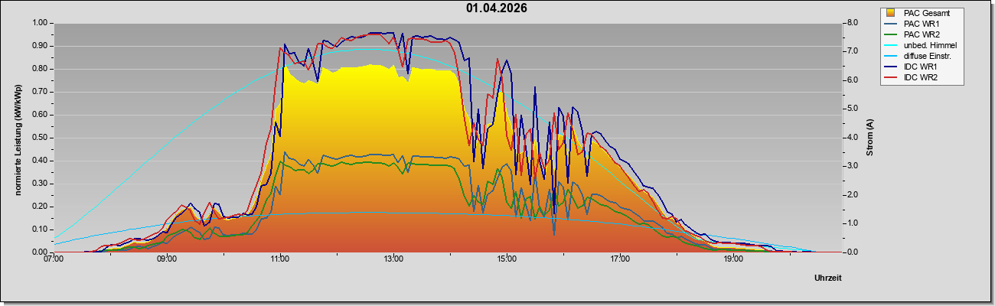This screenshot has width=995, height=306.
Task: Click the 19:00 time axis label
Action: point(733,259)
